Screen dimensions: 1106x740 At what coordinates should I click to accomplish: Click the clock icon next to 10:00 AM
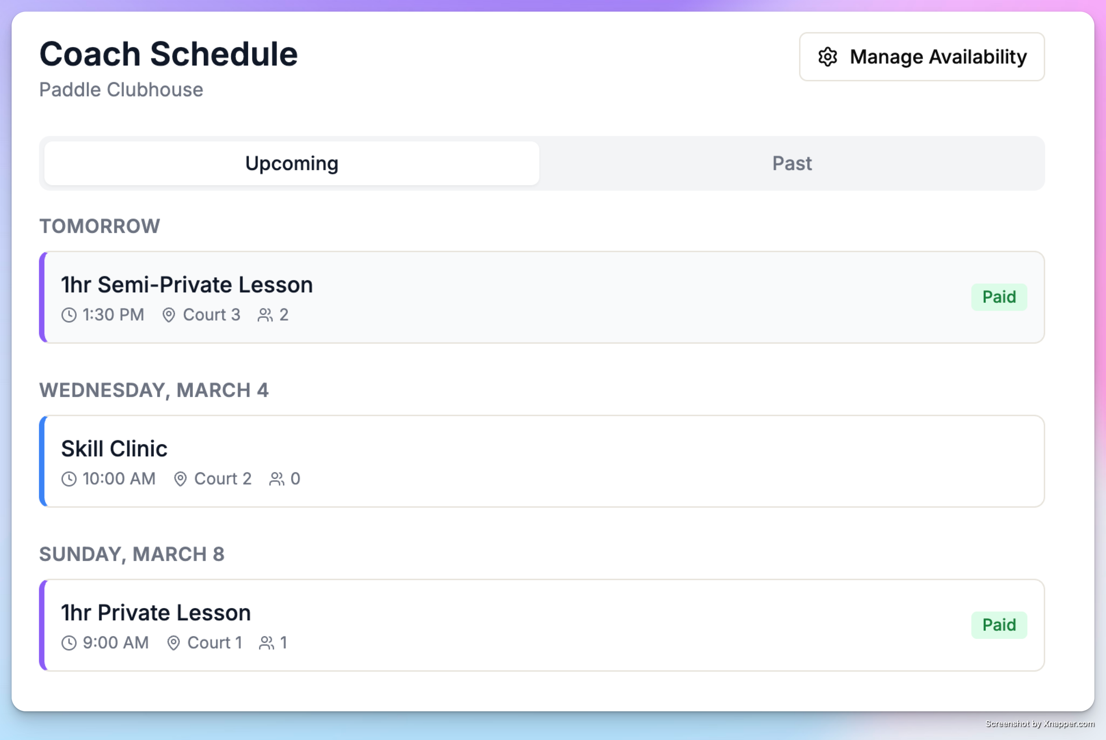click(x=69, y=479)
